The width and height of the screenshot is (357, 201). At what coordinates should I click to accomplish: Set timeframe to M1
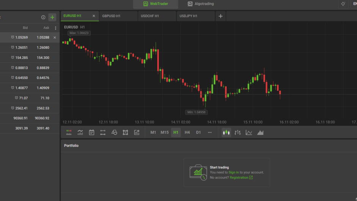(x=153, y=133)
